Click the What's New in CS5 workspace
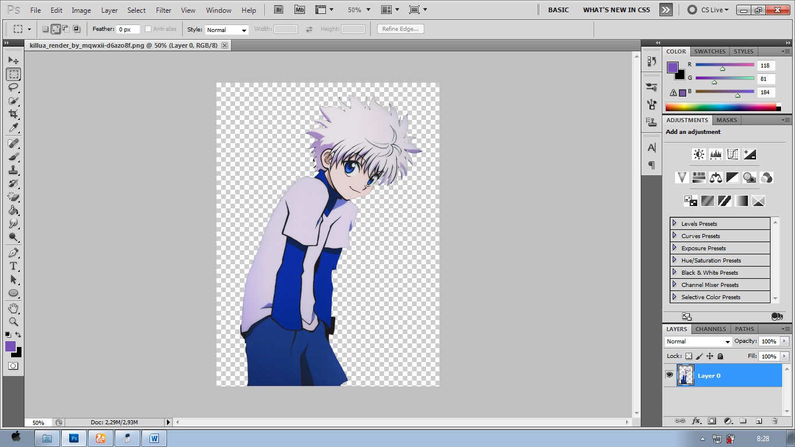The height and width of the screenshot is (447, 795). [616, 10]
